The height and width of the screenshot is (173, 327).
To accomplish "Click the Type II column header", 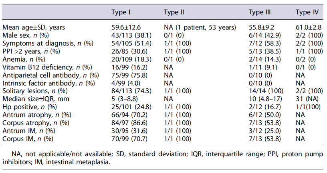I will [x=174, y=12].
